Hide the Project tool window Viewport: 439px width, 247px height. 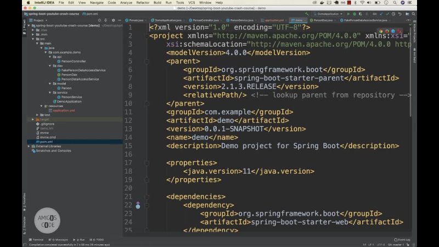tap(119, 20)
